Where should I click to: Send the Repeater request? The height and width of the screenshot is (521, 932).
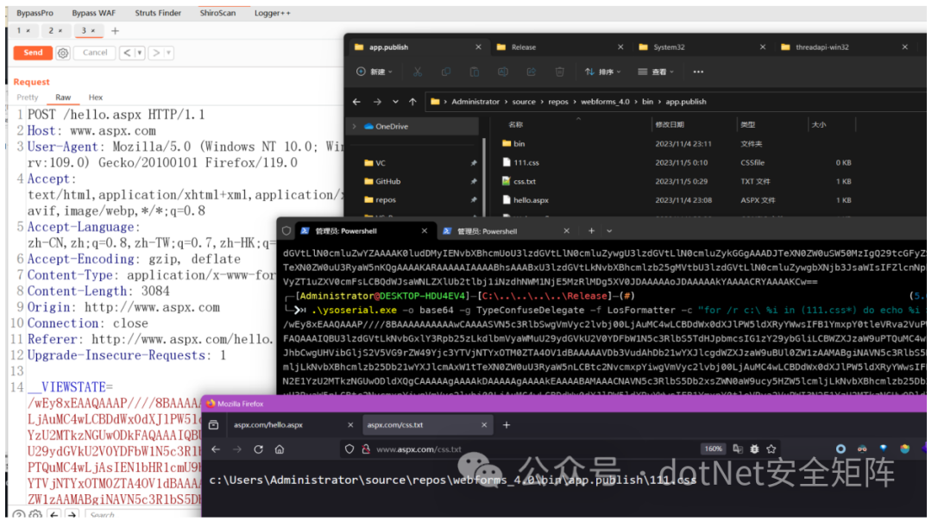pos(33,53)
